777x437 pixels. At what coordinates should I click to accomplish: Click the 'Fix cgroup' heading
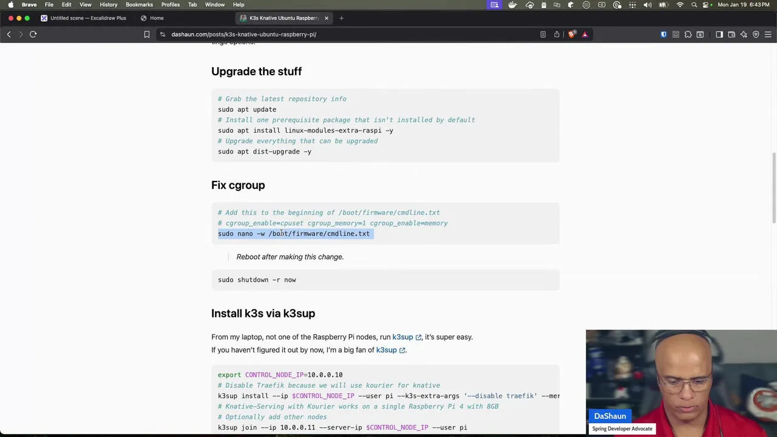(238, 185)
